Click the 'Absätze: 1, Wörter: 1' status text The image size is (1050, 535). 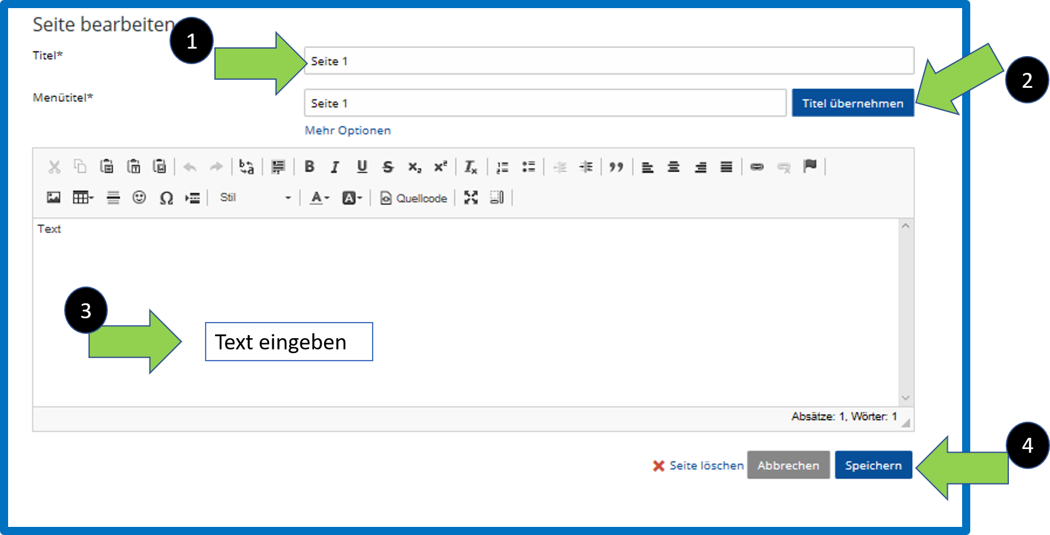(844, 416)
